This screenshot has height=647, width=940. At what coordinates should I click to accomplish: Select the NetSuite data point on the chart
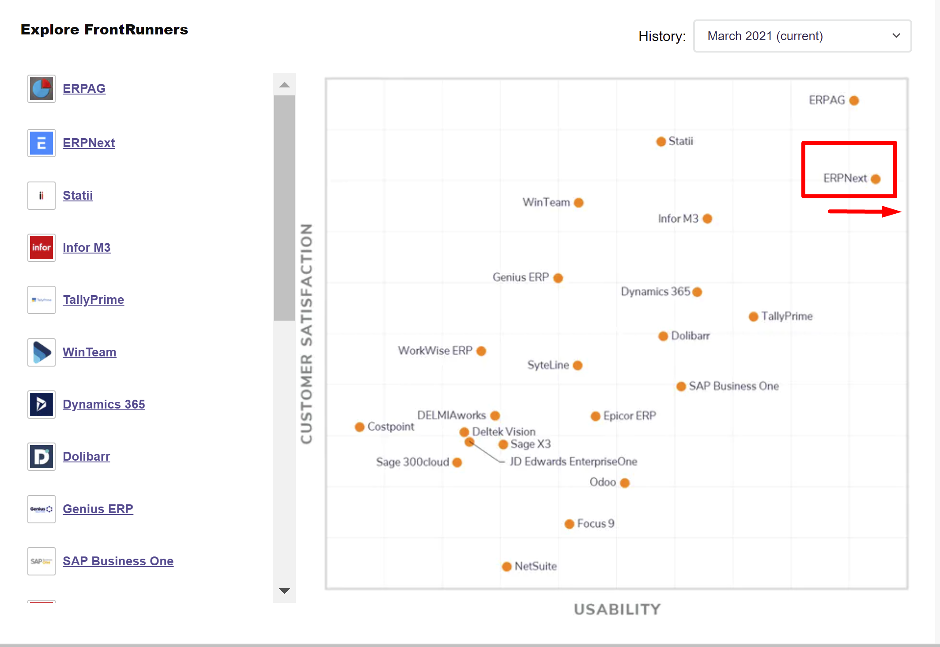pyautogui.click(x=506, y=566)
